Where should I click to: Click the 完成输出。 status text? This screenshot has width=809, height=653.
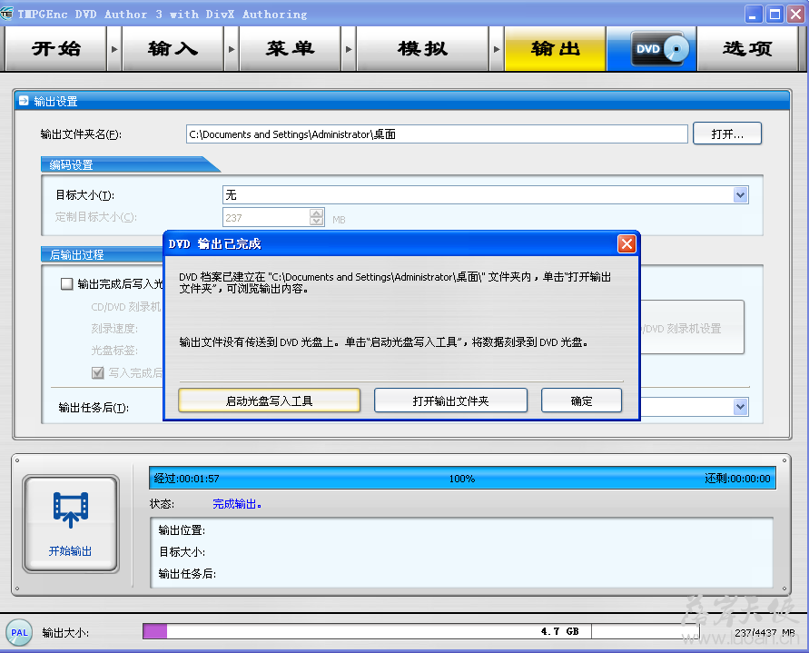tap(237, 504)
